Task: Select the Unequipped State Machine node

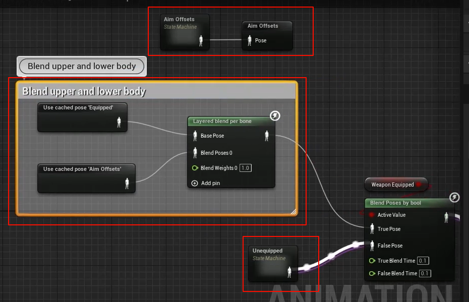Action: tap(273, 263)
